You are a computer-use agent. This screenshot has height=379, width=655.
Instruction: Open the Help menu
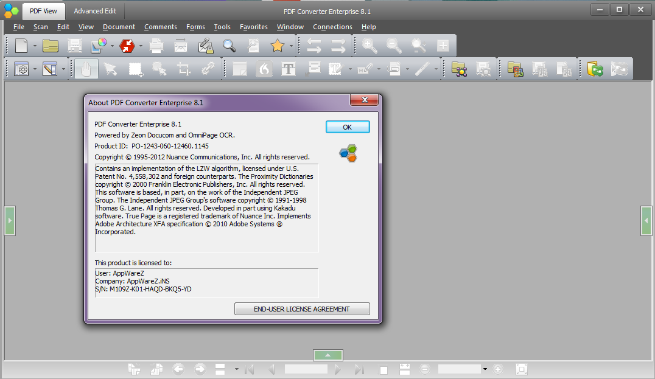pos(369,27)
